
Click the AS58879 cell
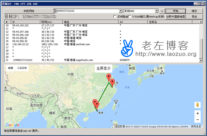[125, 60]
